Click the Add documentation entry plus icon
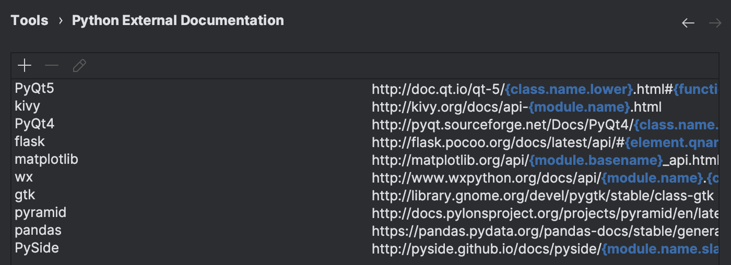Image resolution: width=731 pixels, height=265 pixels. [x=25, y=66]
